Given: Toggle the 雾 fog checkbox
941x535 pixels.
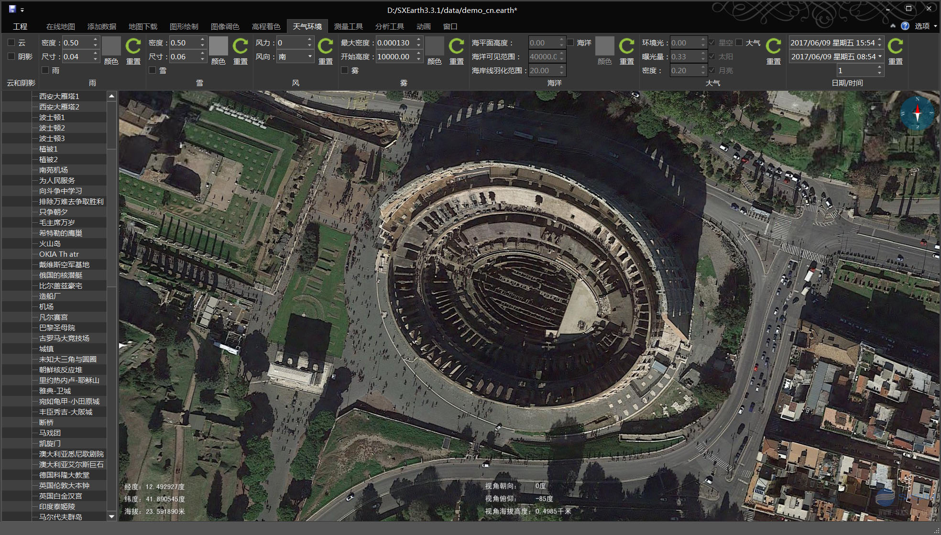Looking at the screenshot, I should click(x=344, y=70).
